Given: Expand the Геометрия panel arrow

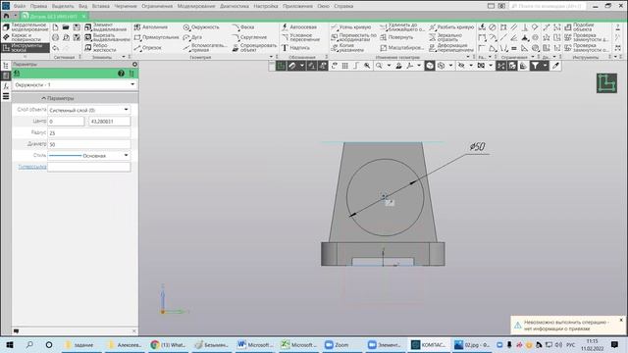Looking at the screenshot, I should 271,57.
